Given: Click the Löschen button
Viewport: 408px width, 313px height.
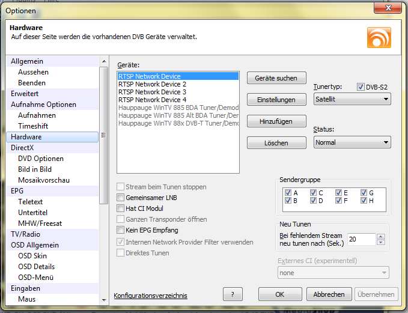Looking at the screenshot, I should click(276, 143).
